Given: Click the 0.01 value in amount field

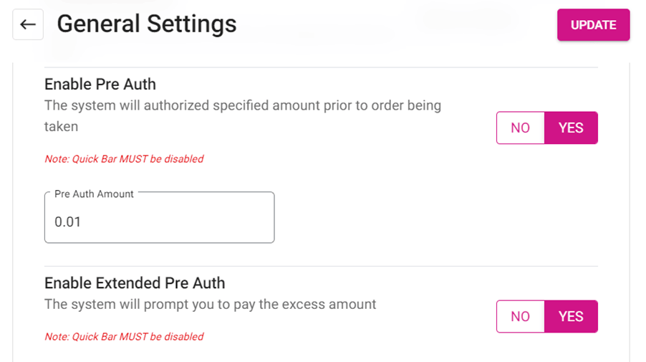Looking at the screenshot, I should pos(68,222).
